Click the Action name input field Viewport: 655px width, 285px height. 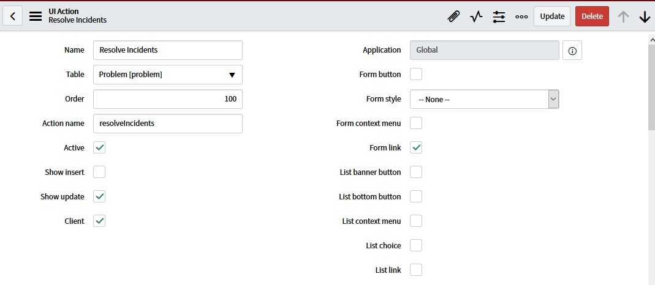[167, 124]
